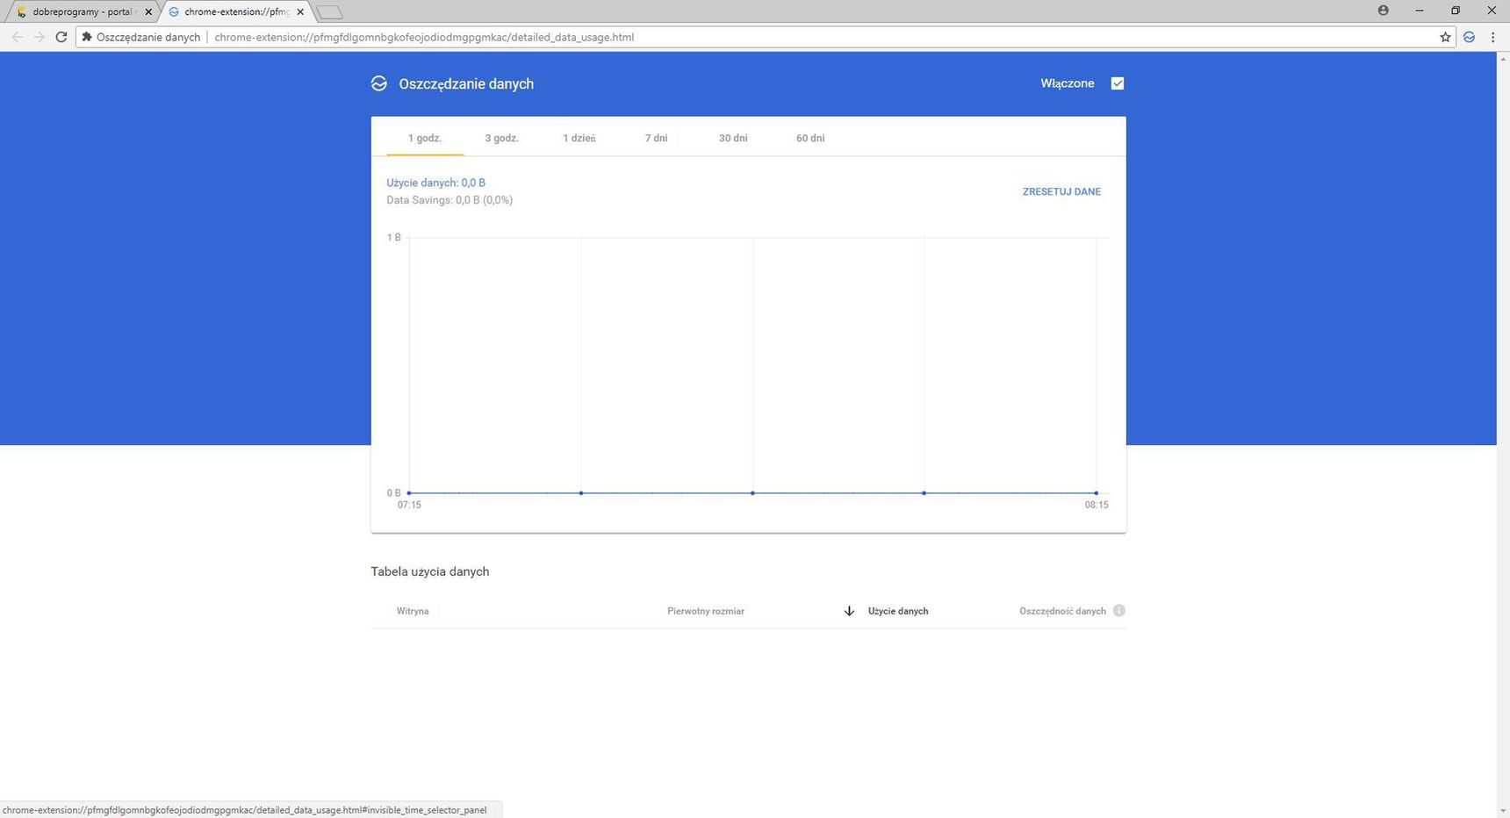Screen dimensions: 1510x818
Task: Close the dobreprogramy tab
Action: (147, 12)
